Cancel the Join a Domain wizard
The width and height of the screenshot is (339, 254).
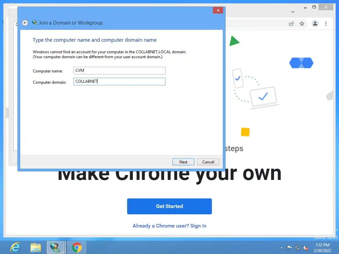click(x=208, y=162)
